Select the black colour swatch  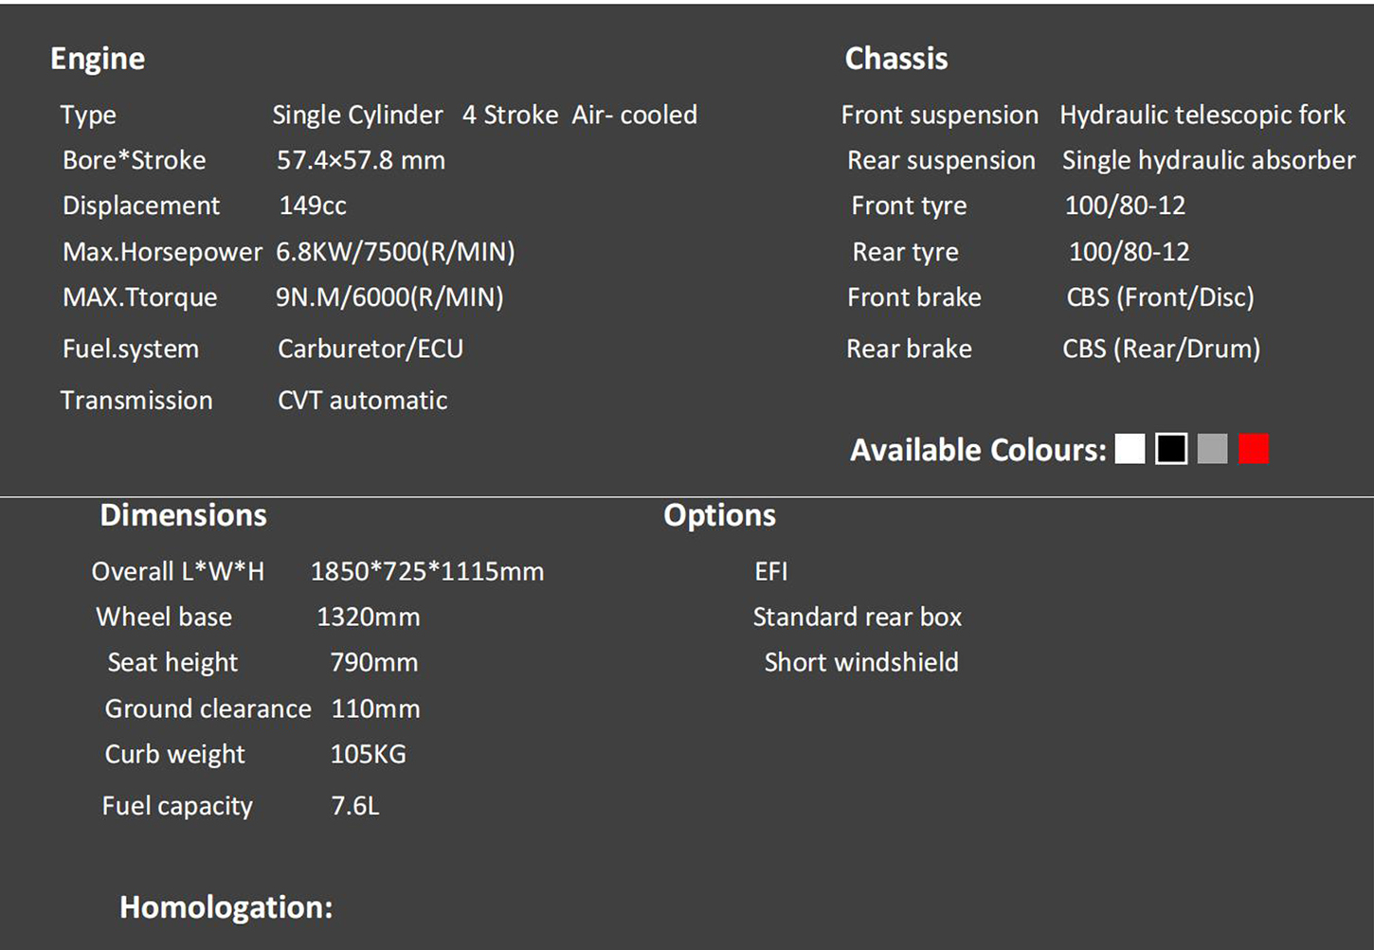1171,449
